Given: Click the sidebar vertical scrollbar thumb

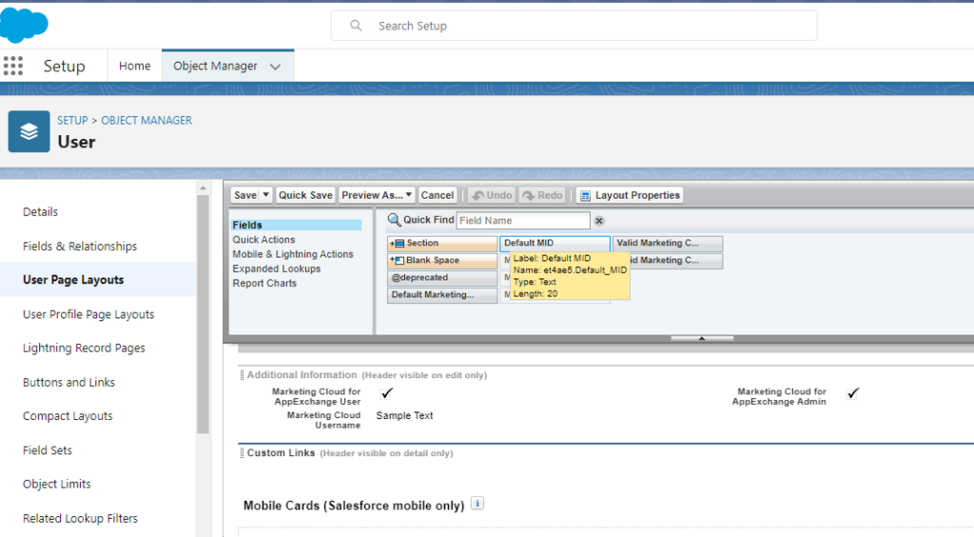Looking at the screenshot, I should (203, 314).
